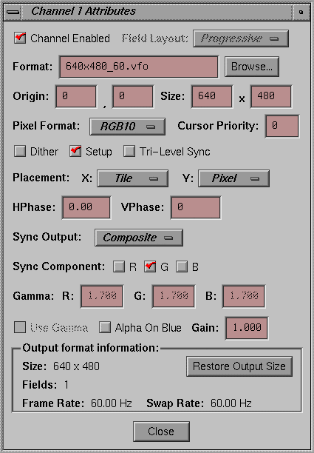
Task: Uncheck the Setup checkbox
Action: [75, 151]
